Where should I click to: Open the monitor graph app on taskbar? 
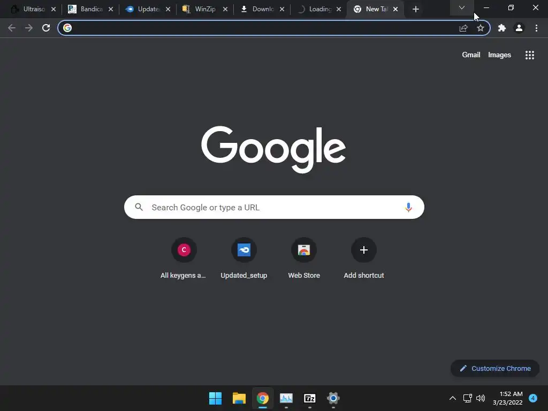(286, 398)
